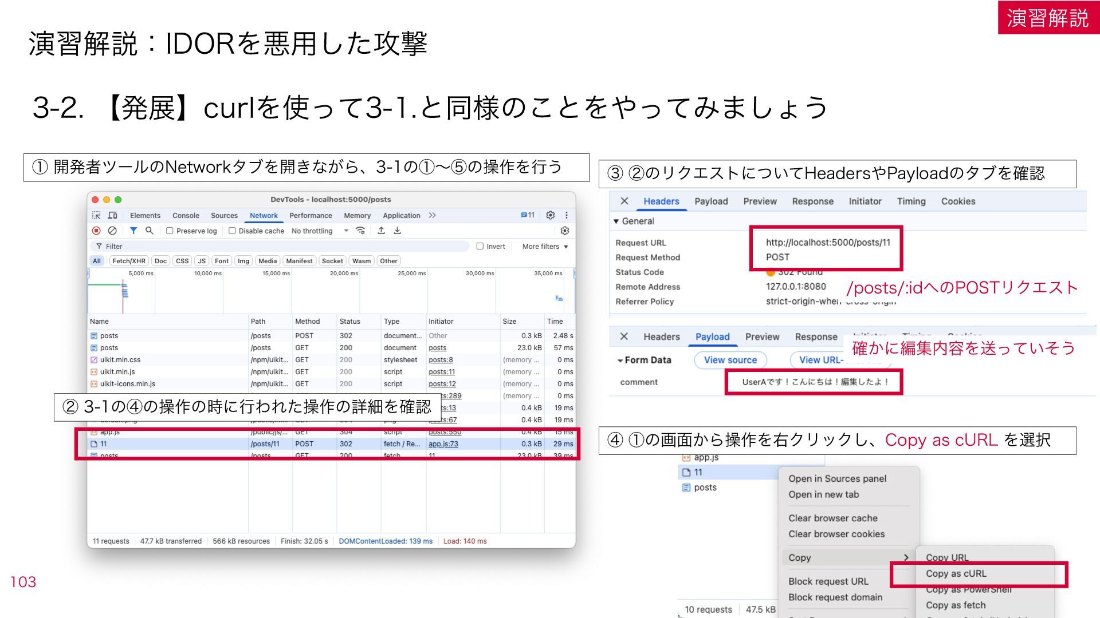Enable Disable cache checkbox
The image size is (1100, 618).
pyautogui.click(x=232, y=231)
